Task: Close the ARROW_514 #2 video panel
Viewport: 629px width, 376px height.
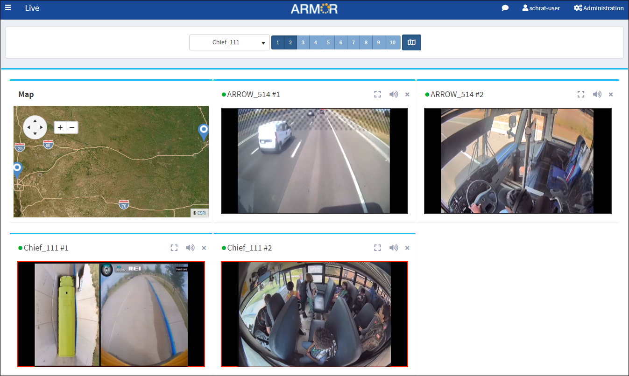Action: 610,95
